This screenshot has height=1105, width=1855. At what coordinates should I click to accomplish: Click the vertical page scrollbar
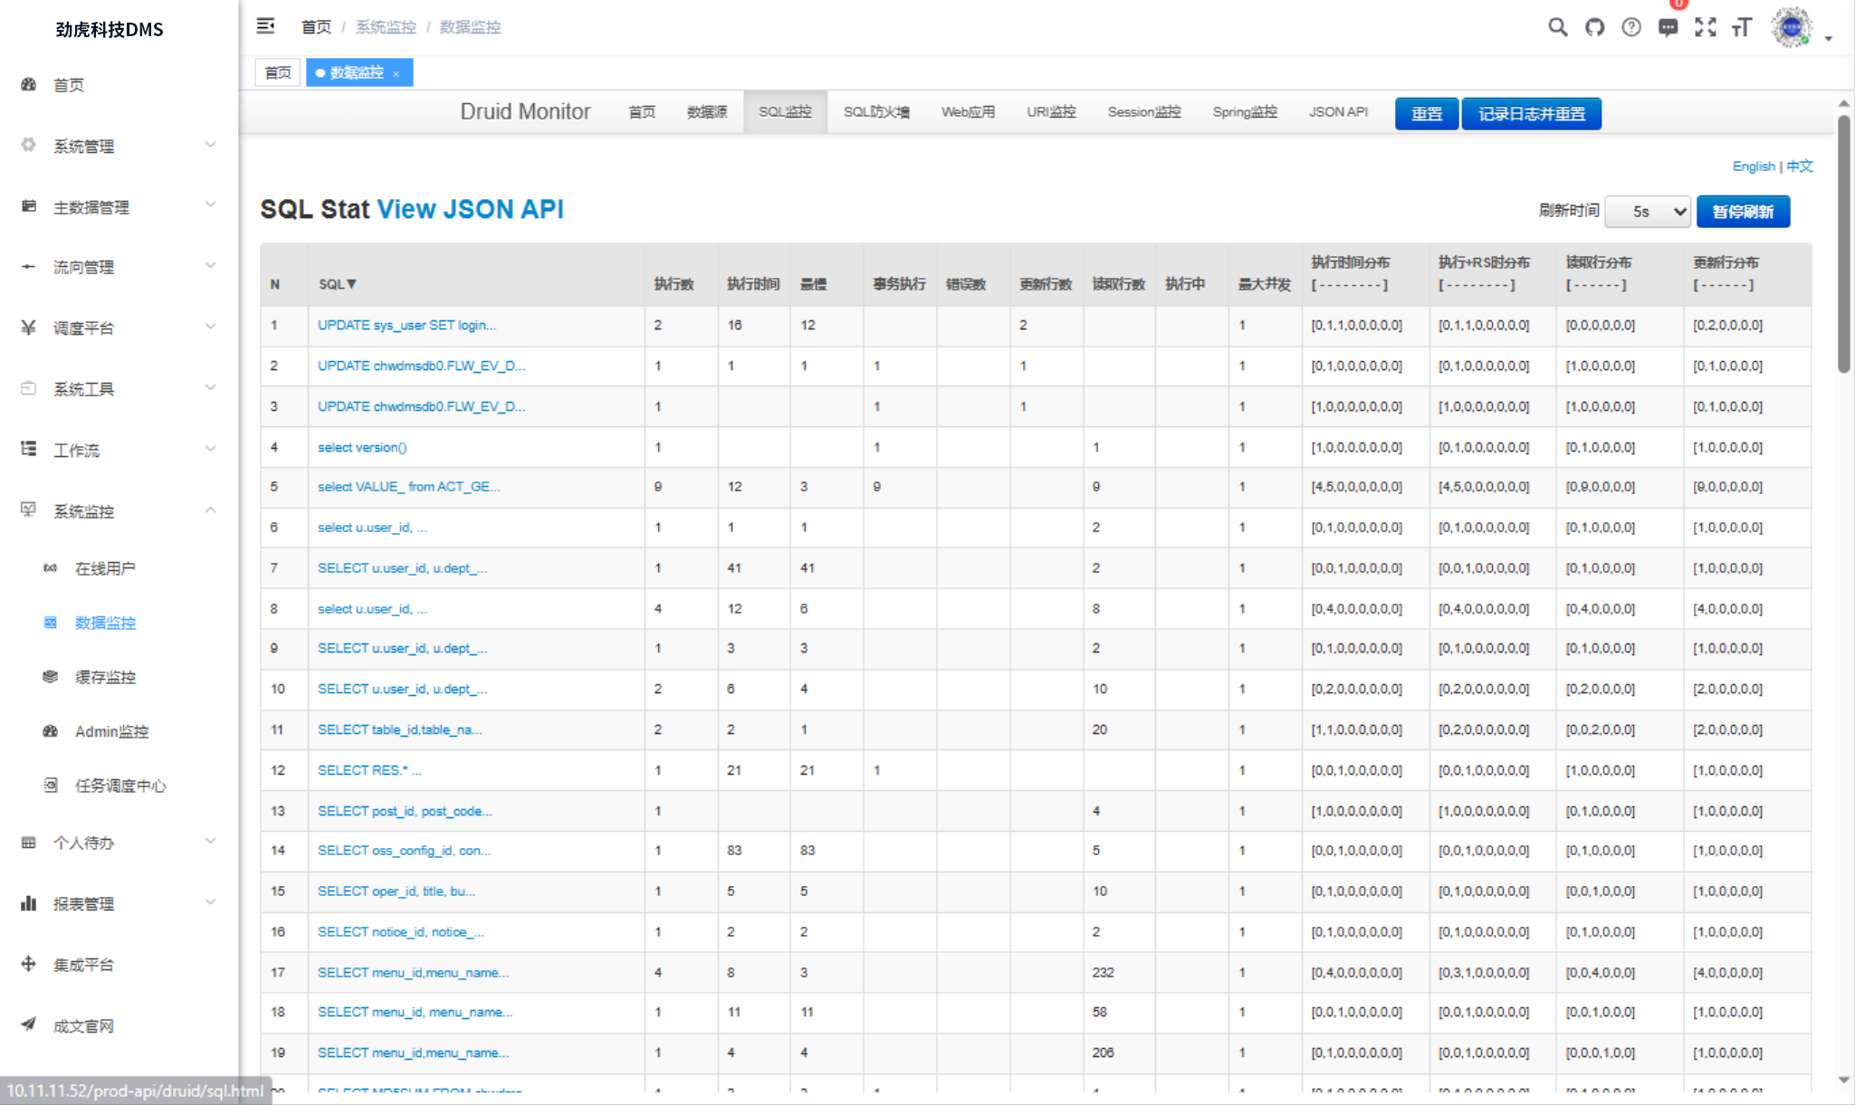pyautogui.click(x=1844, y=244)
